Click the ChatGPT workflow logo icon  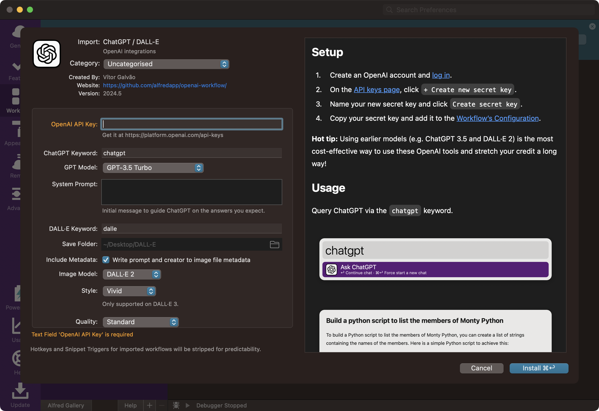[x=47, y=54]
